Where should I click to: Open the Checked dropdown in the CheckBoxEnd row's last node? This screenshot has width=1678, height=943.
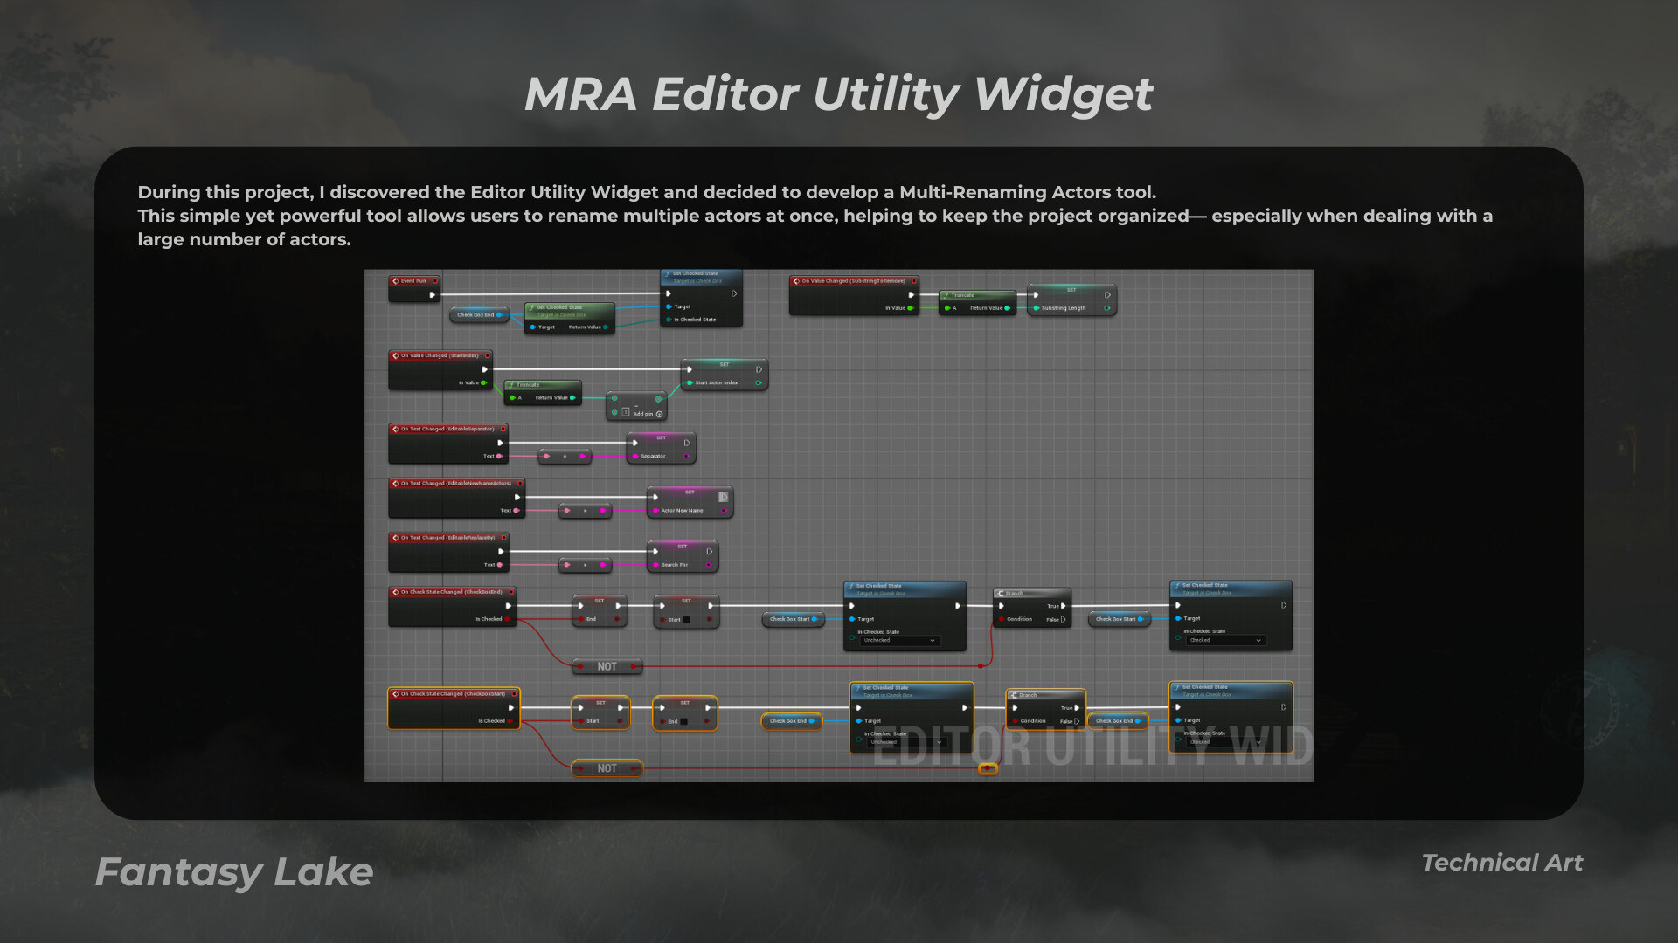pos(1225,640)
